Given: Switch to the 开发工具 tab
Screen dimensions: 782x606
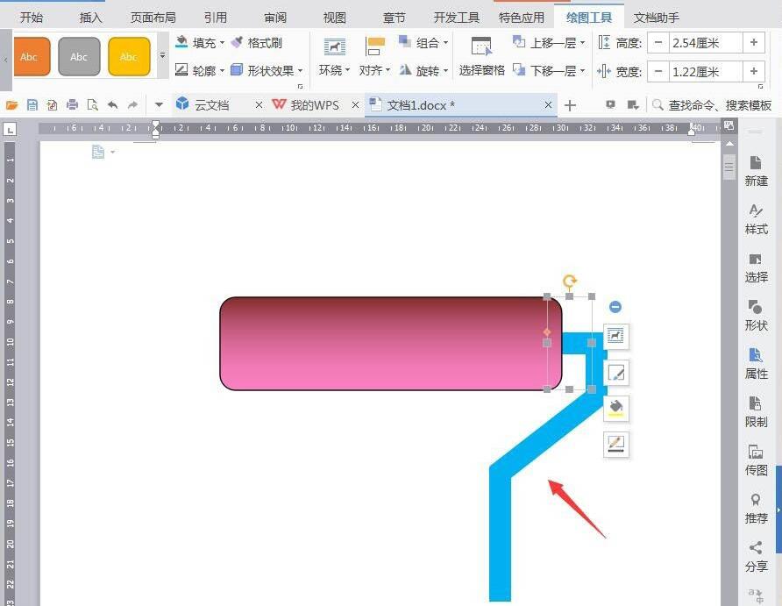Looking at the screenshot, I should (457, 18).
